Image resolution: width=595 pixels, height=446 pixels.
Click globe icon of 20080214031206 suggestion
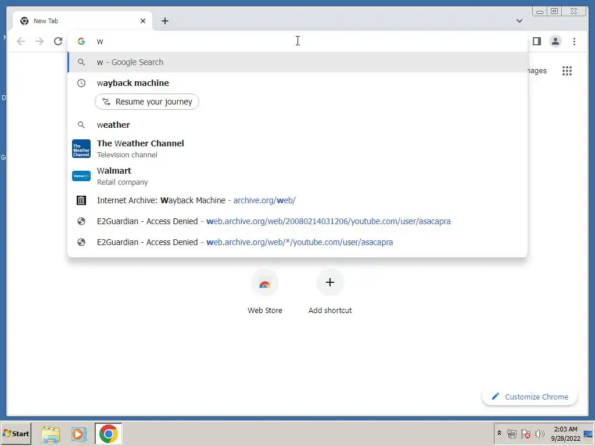[x=81, y=221]
